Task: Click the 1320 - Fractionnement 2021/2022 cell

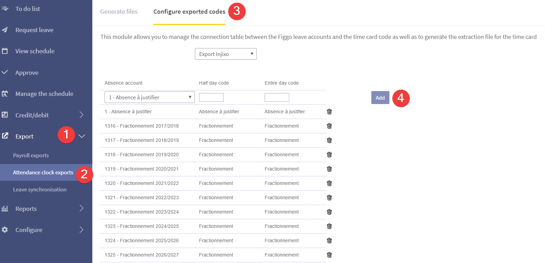Action: click(142, 183)
